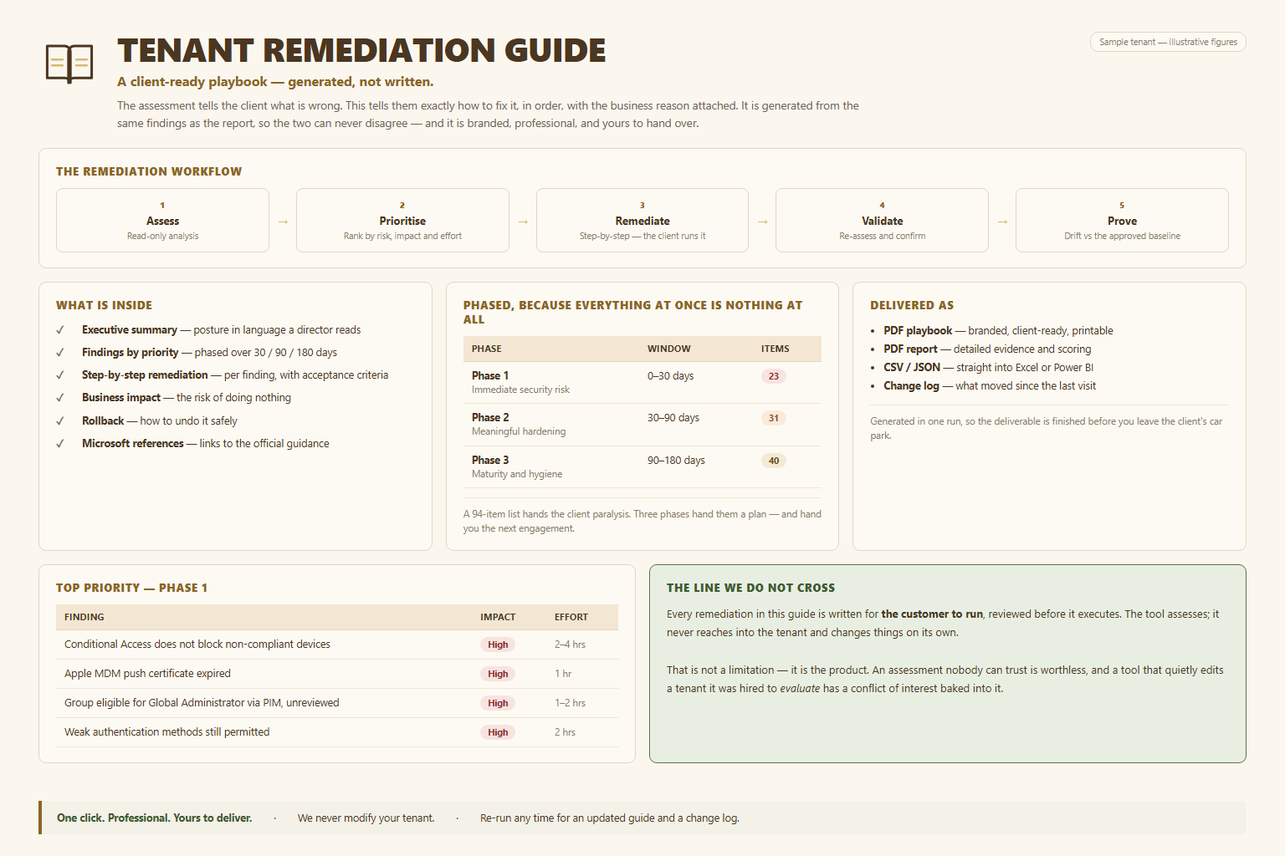
Task: Click checkmark beside Microsoft references
Action: [60, 444]
